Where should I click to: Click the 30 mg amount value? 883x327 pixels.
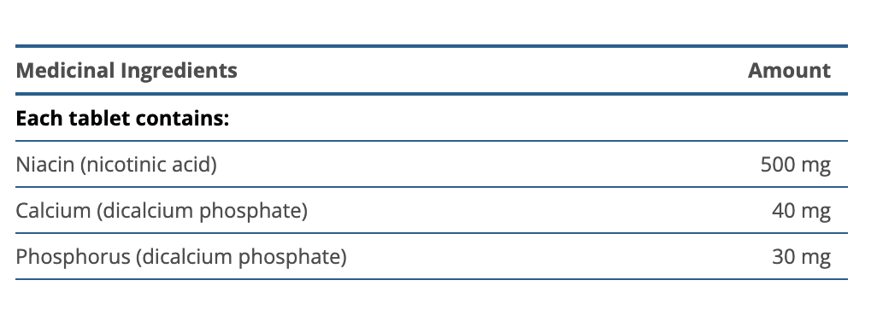click(801, 257)
